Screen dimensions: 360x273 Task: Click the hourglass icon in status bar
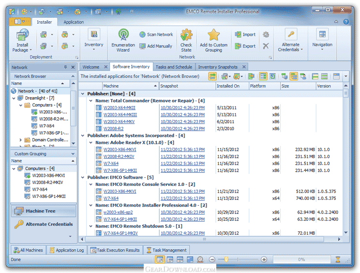[338, 259]
